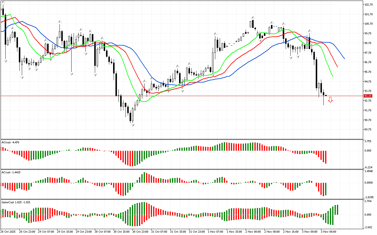Click the 3 Nov 08:00 time label
The height and width of the screenshot is (235, 377).
click(x=328, y=231)
